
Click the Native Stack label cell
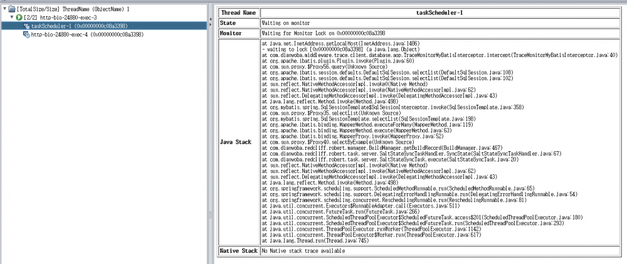coord(238,251)
